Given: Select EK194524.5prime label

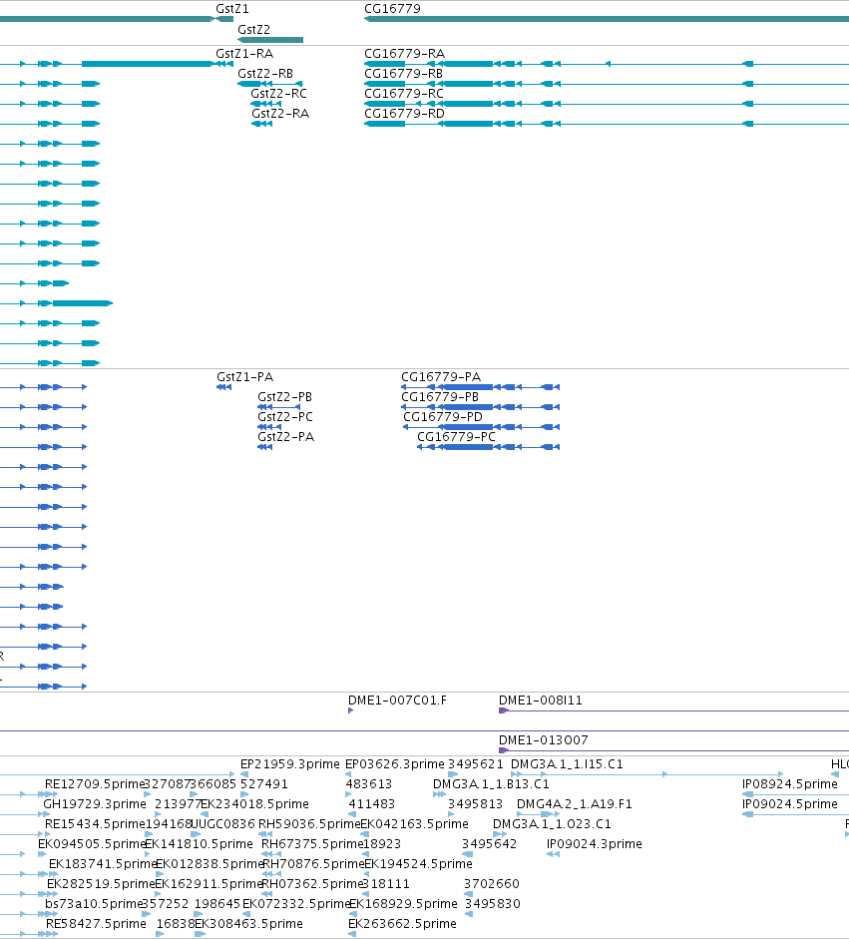Looking at the screenshot, I should coord(418,864).
